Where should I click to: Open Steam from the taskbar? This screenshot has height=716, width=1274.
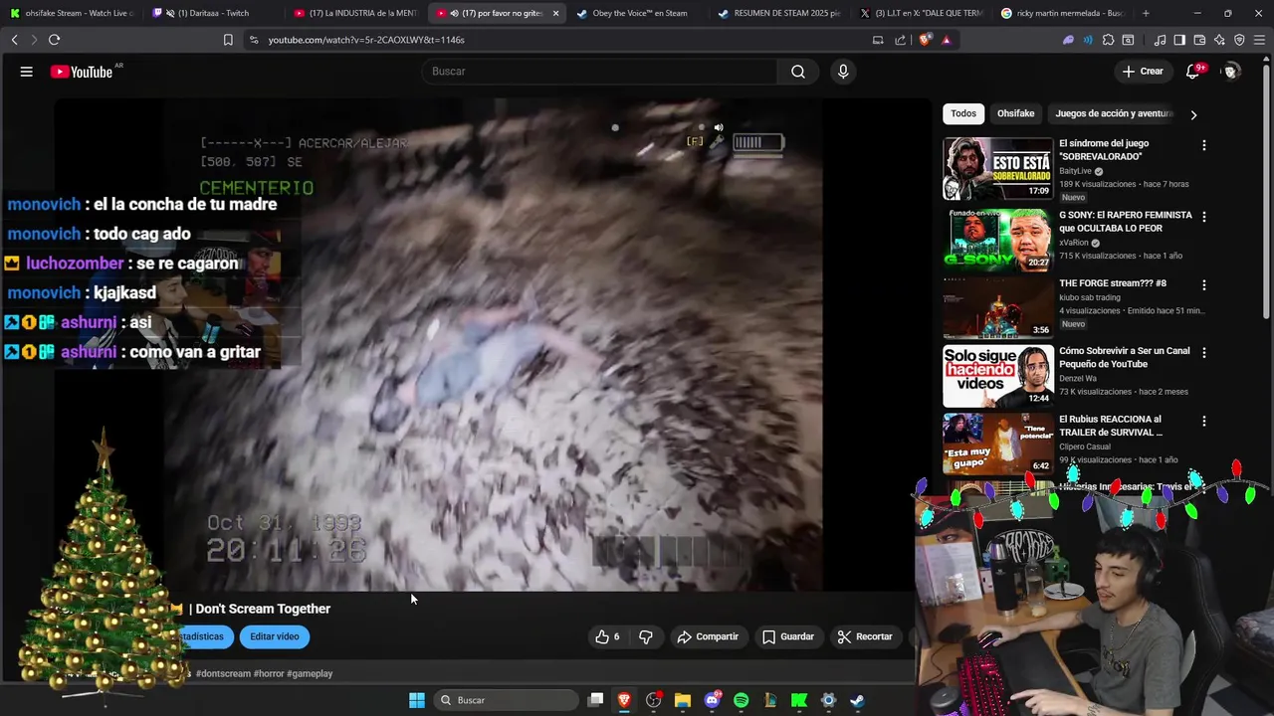[x=857, y=700]
